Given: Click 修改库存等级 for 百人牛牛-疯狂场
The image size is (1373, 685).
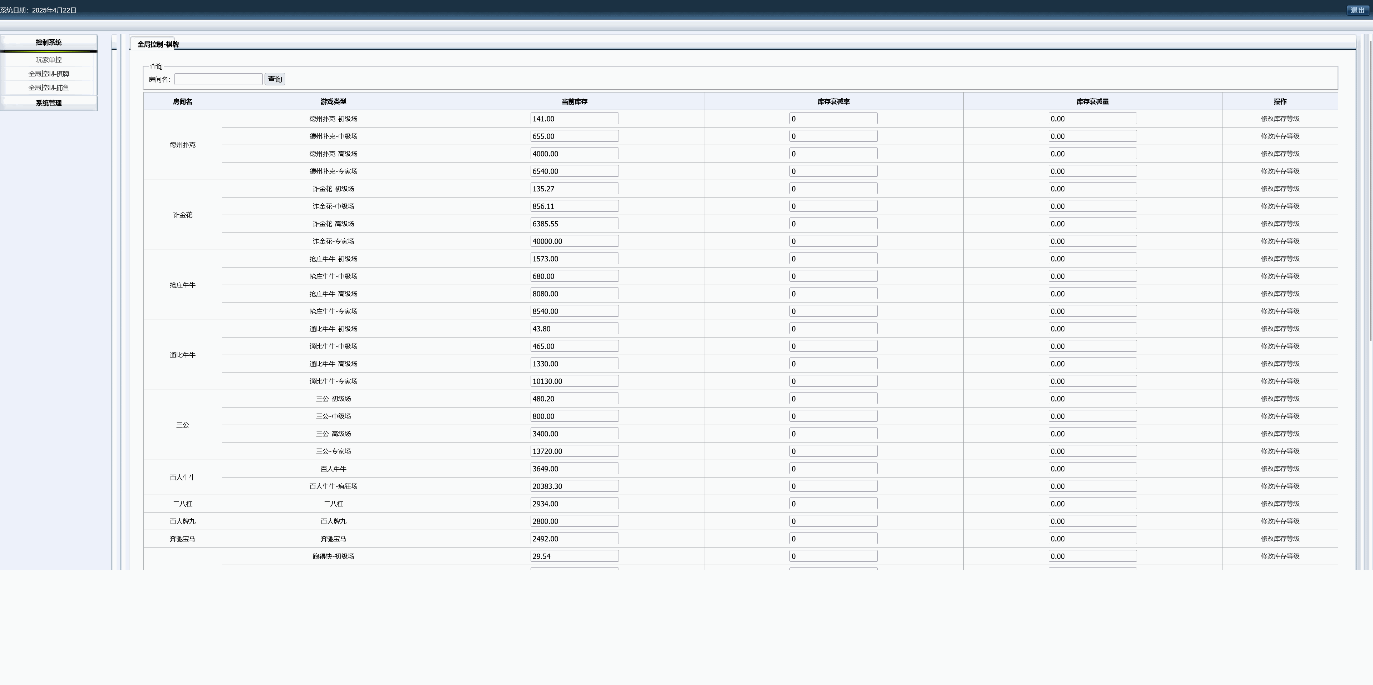Looking at the screenshot, I should 1279,486.
